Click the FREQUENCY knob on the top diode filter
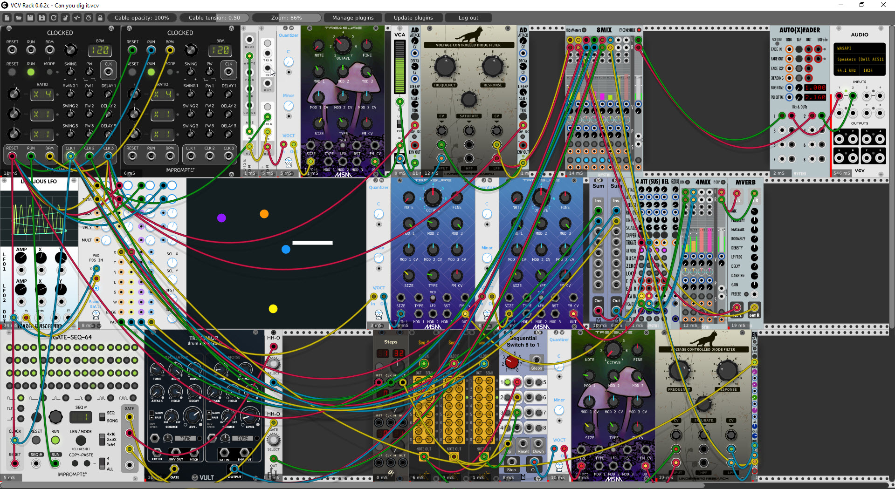This screenshot has width=895, height=489. [444, 67]
